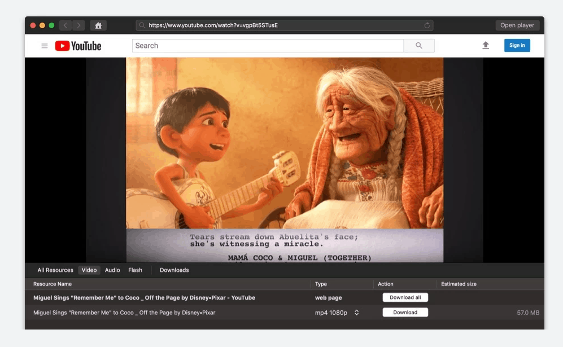This screenshot has width=563, height=347.
Task: Go forward with the right arrow button
Action: 78,25
